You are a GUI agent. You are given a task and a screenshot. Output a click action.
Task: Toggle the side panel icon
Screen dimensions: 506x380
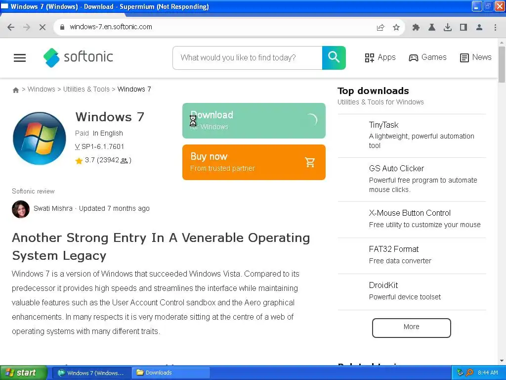[464, 28]
